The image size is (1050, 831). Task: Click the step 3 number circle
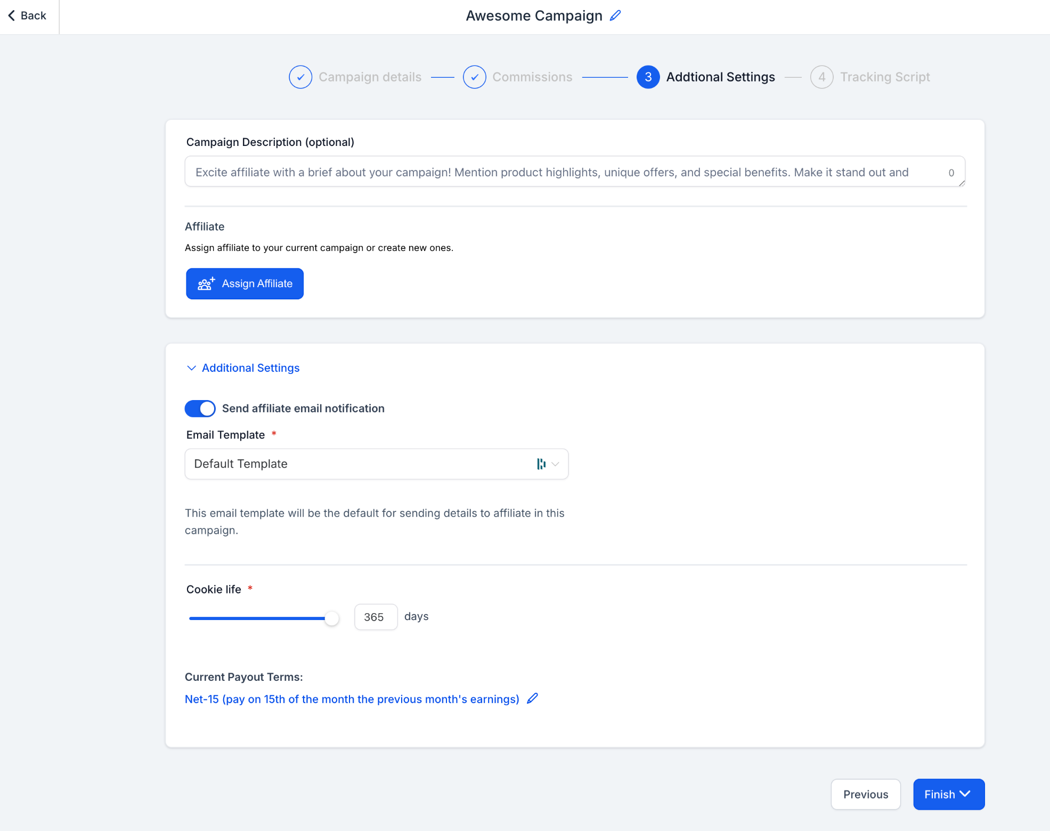(x=648, y=77)
